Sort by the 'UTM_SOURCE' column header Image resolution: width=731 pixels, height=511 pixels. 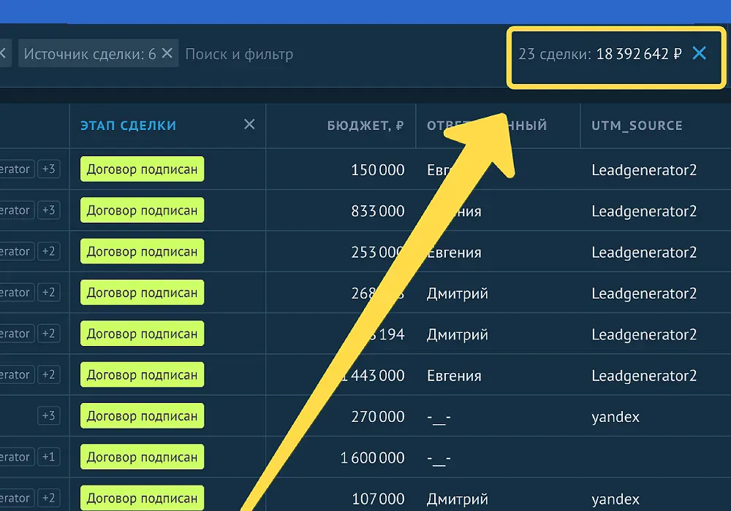(x=637, y=126)
